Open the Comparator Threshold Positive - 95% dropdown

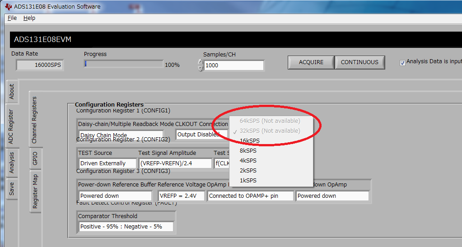click(x=126, y=227)
